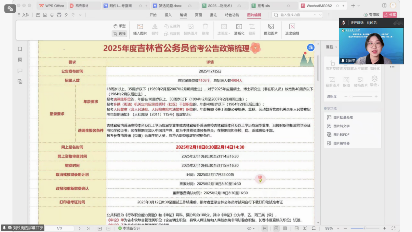Open the 筛选问题.docx document tab

(175, 6)
